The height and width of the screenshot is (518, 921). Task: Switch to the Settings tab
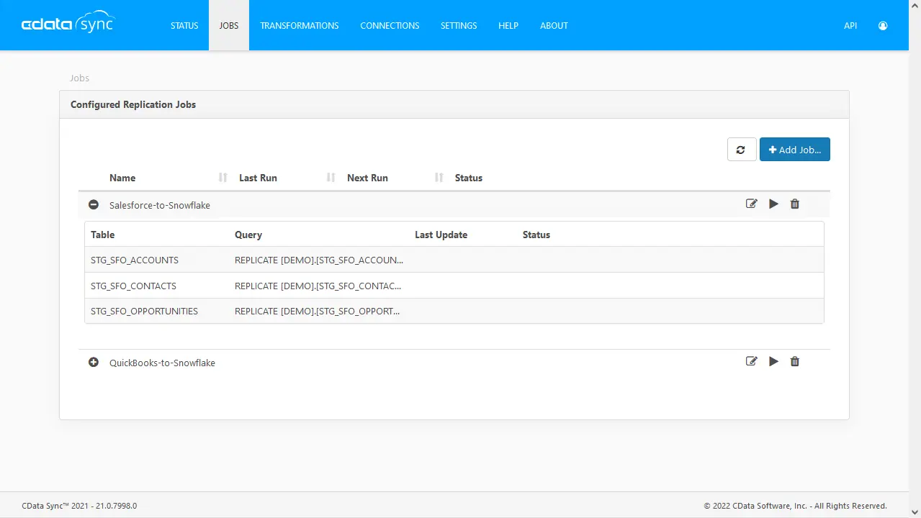pos(459,25)
